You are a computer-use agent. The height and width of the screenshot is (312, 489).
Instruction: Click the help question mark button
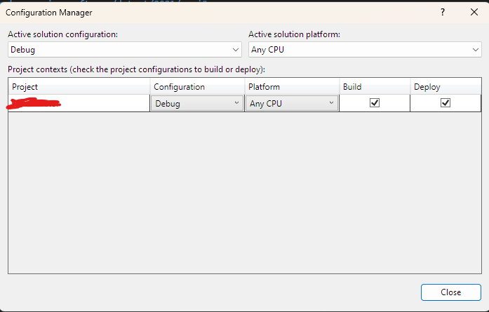tap(443, 13)
